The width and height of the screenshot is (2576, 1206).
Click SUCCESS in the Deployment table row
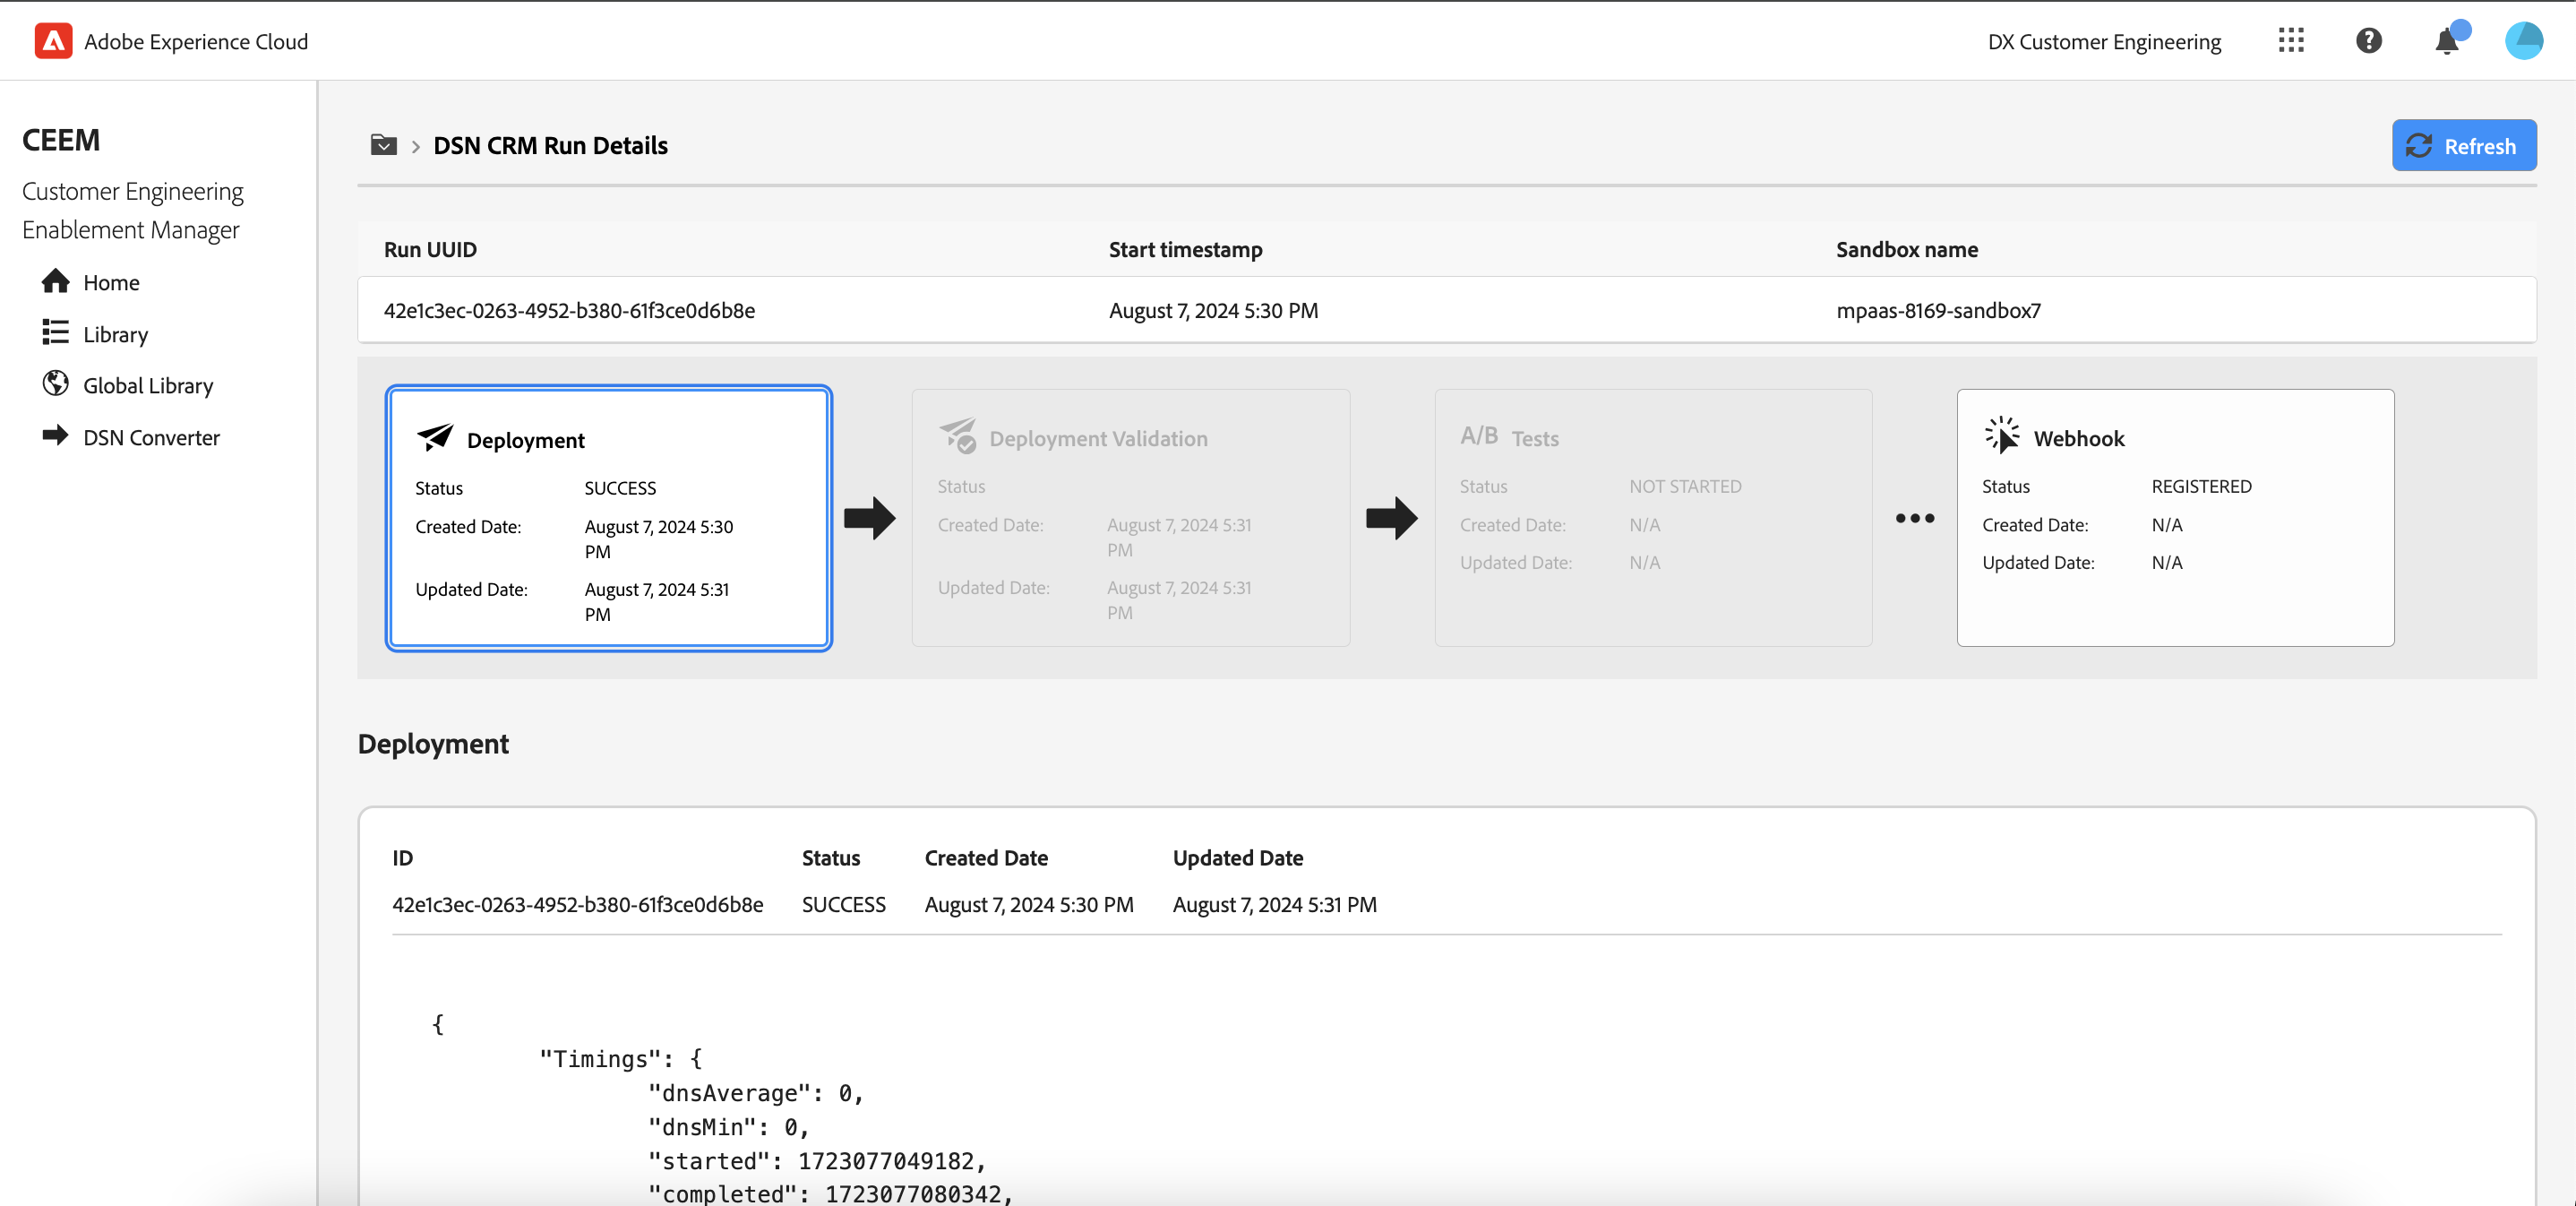(x=843, y=904)
